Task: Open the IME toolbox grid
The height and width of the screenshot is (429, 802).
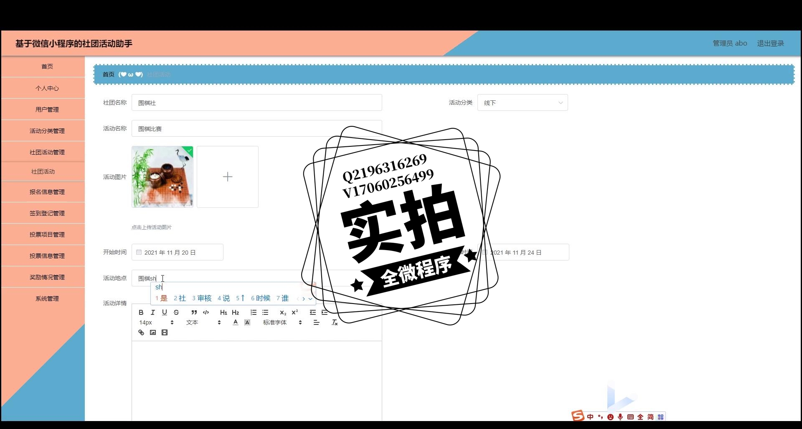Action: pyautogui.click(x=660, y=417)
